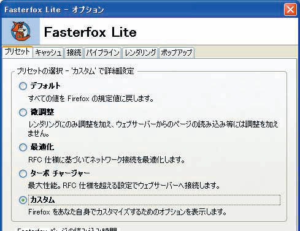Screen dimensions: 300x231
Task: Open the キャッシュ tab
Action: [48, 53]
